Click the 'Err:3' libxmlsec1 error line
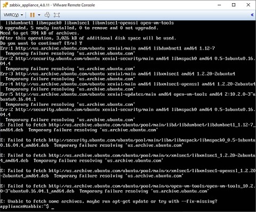 coord(118,74)
